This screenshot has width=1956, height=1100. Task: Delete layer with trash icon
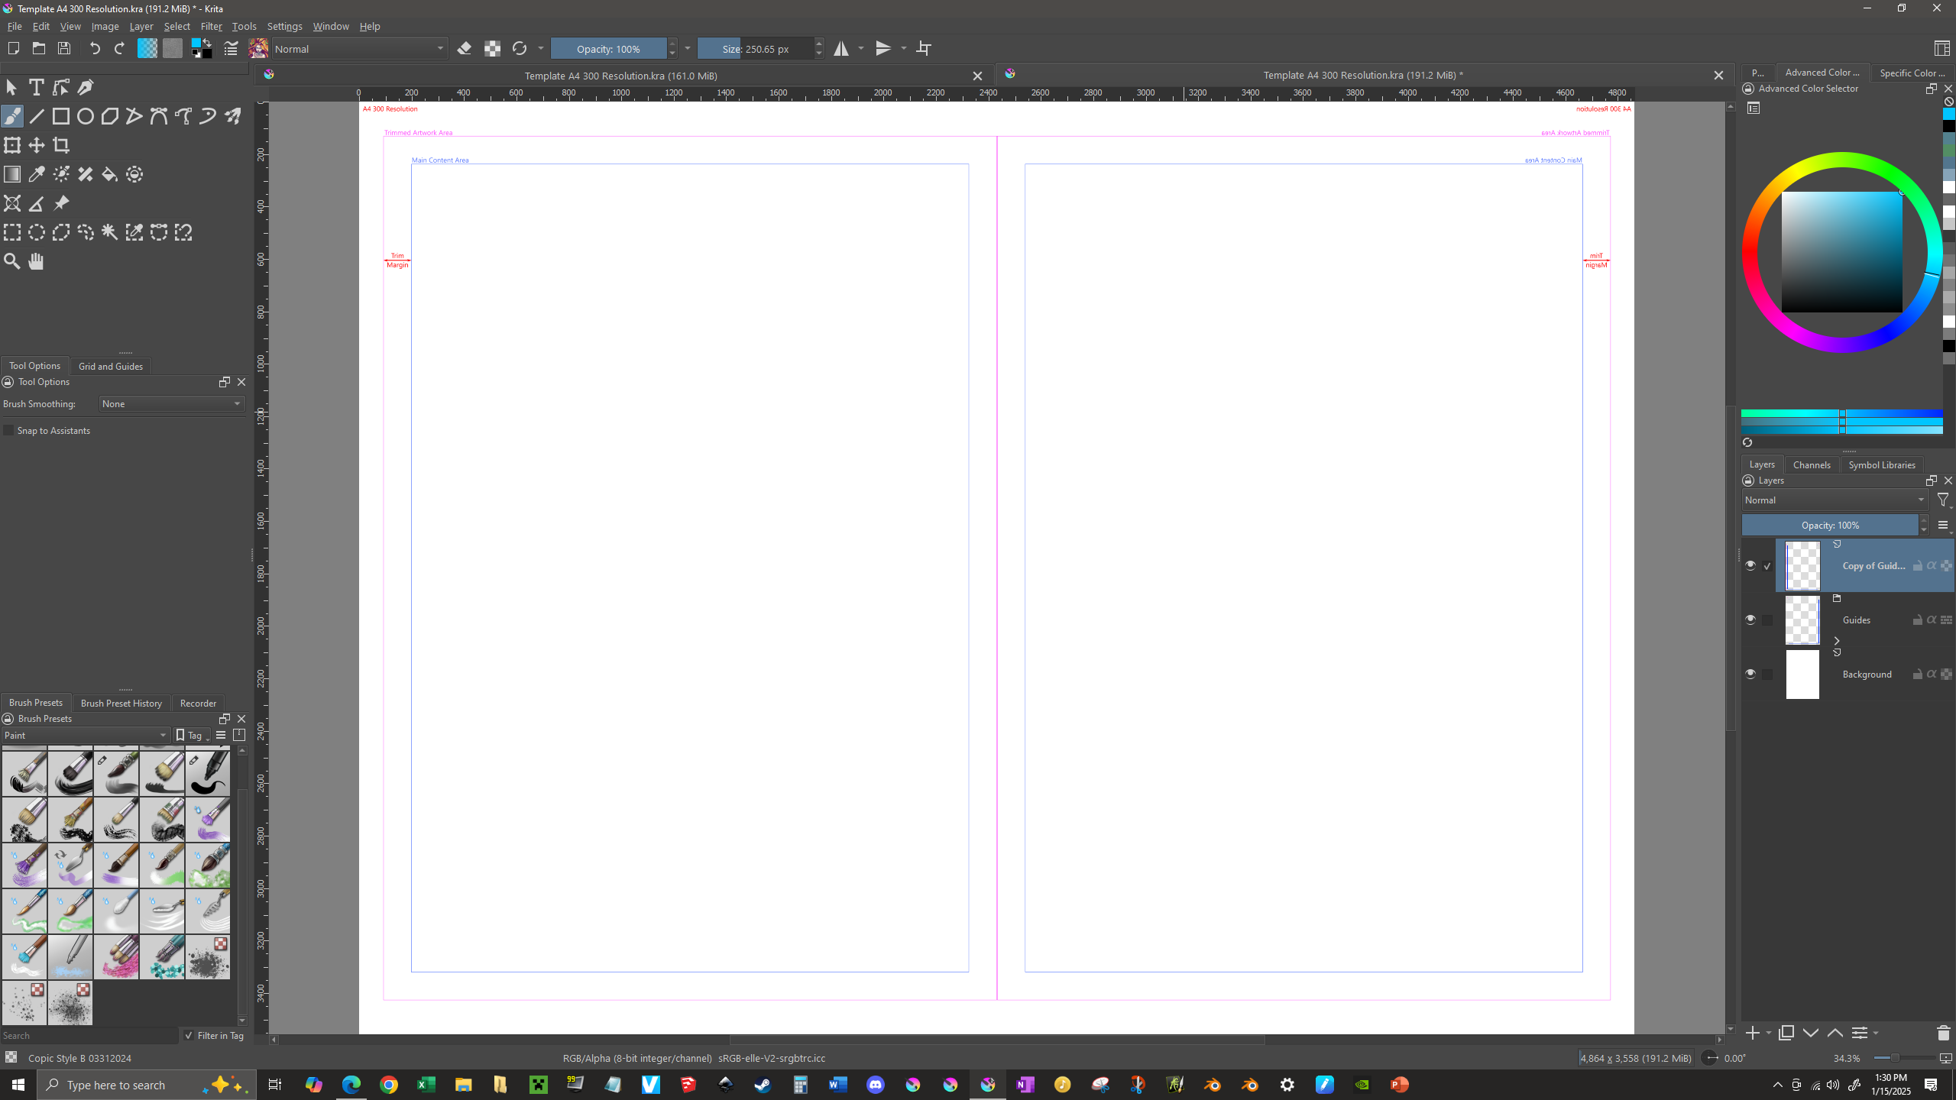click(x=1943, y=1033)
